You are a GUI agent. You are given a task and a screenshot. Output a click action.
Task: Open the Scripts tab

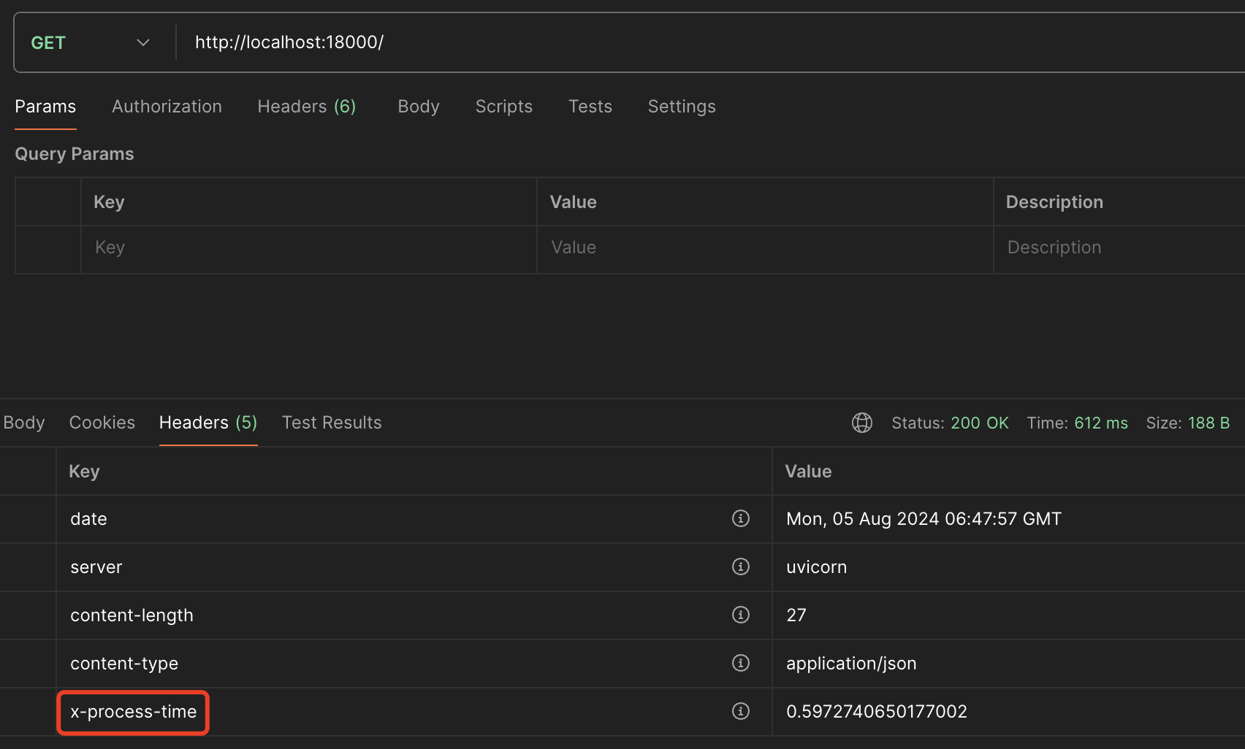pos(504,107)
